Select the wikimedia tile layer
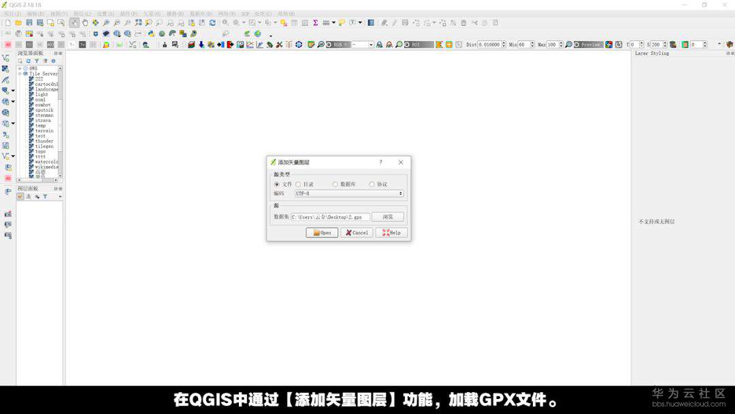This screenshot has width=735, height=414. (46, 167)
